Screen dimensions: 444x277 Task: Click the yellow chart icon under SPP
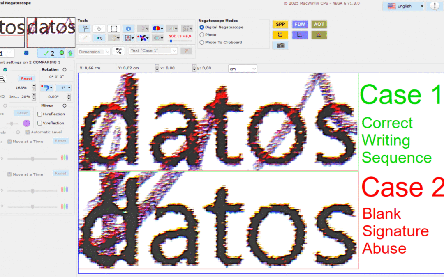[280, 35]
